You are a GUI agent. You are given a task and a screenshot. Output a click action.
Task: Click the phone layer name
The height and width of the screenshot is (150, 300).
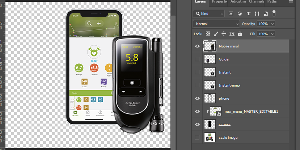point(224,99)
